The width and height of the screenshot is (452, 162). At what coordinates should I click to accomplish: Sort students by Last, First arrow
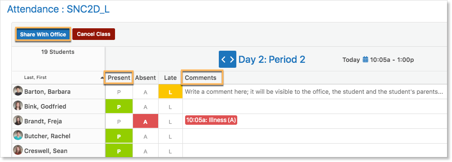(x=102, y=78)
